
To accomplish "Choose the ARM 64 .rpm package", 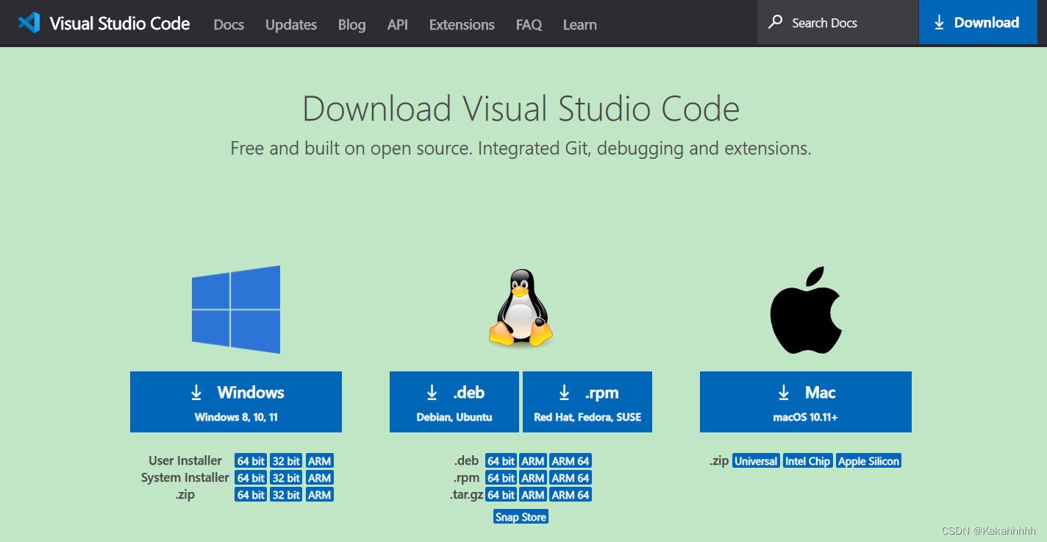I will tap(571, 477).
